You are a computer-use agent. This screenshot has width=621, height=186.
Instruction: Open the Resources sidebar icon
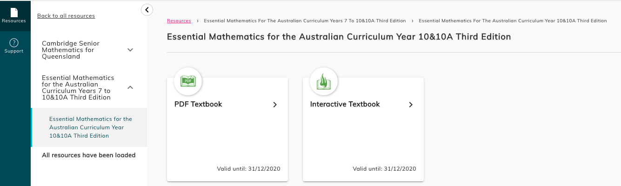click(14, 15)
